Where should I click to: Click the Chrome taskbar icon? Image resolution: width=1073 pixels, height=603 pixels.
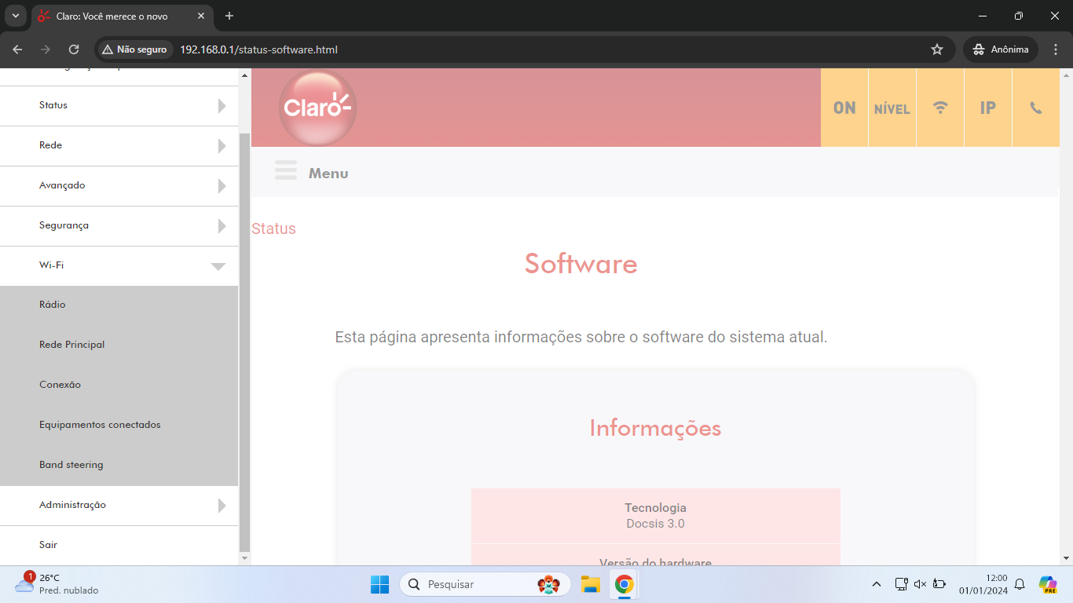click(x=624, y=584)
